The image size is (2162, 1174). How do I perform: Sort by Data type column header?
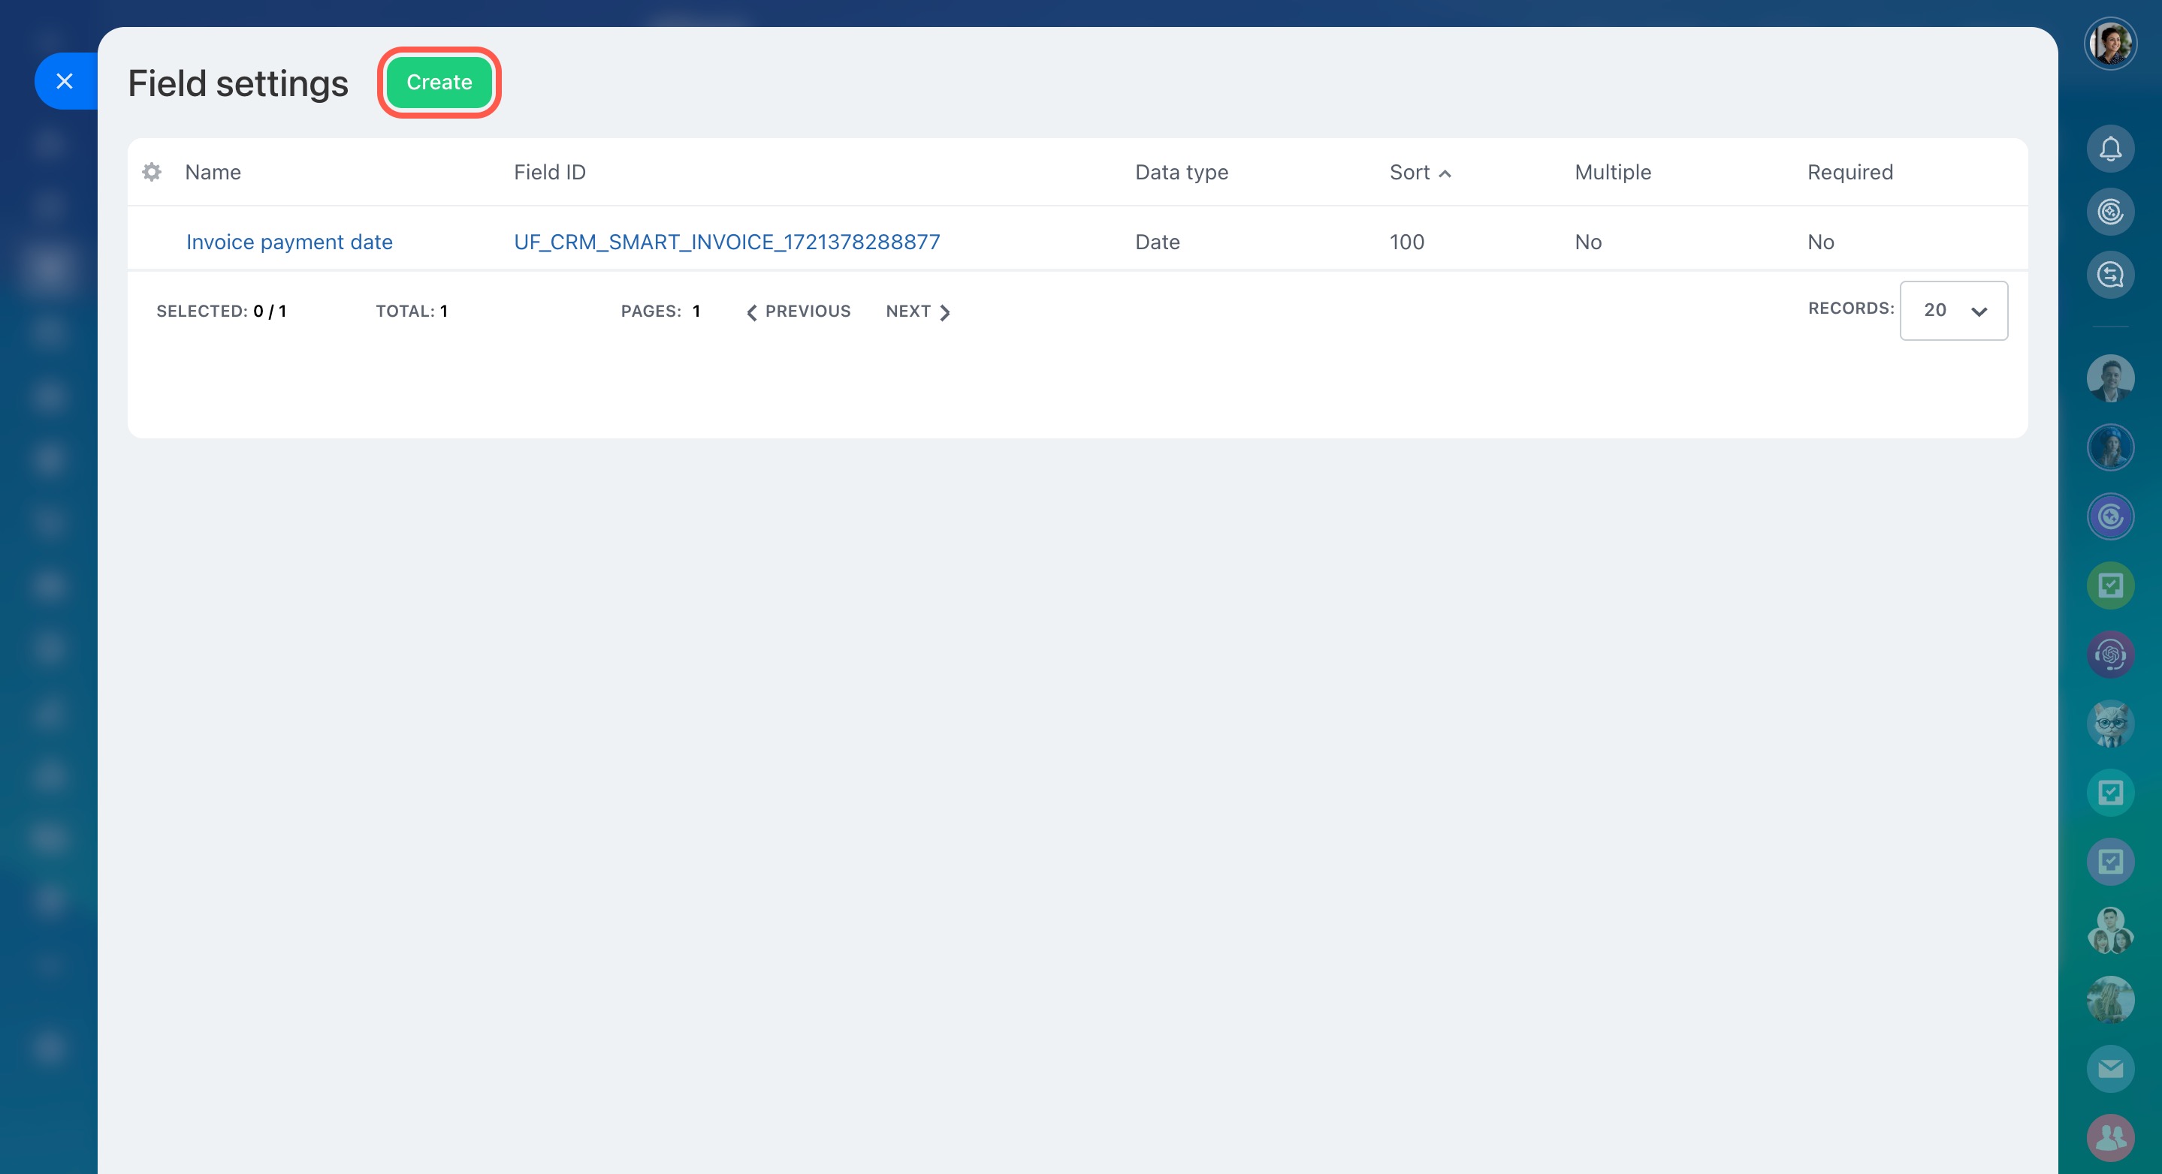[1181, 172]
